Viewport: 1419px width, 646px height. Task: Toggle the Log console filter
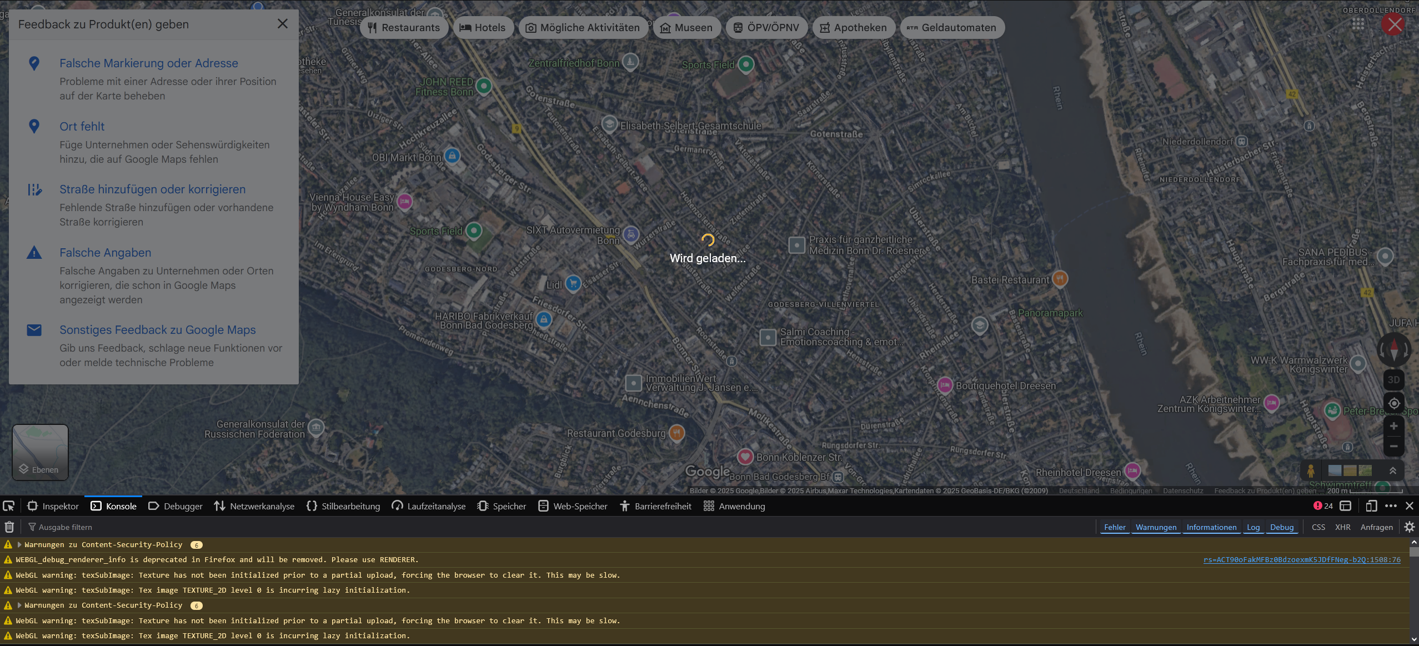(x=1253, y=527)
